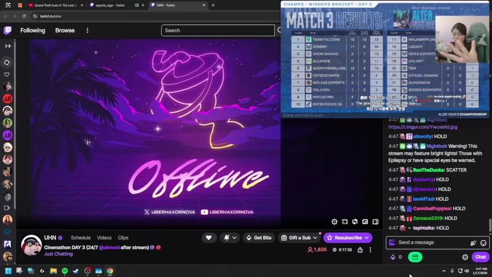Open Chrome from the taskbar
This screenshot has width=492, height=277.
pyautogui.click(x=110, y=271)
